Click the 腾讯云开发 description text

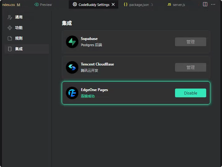coord(90,71)
